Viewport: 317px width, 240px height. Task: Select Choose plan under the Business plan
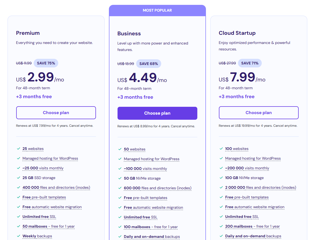click(157, 113)
